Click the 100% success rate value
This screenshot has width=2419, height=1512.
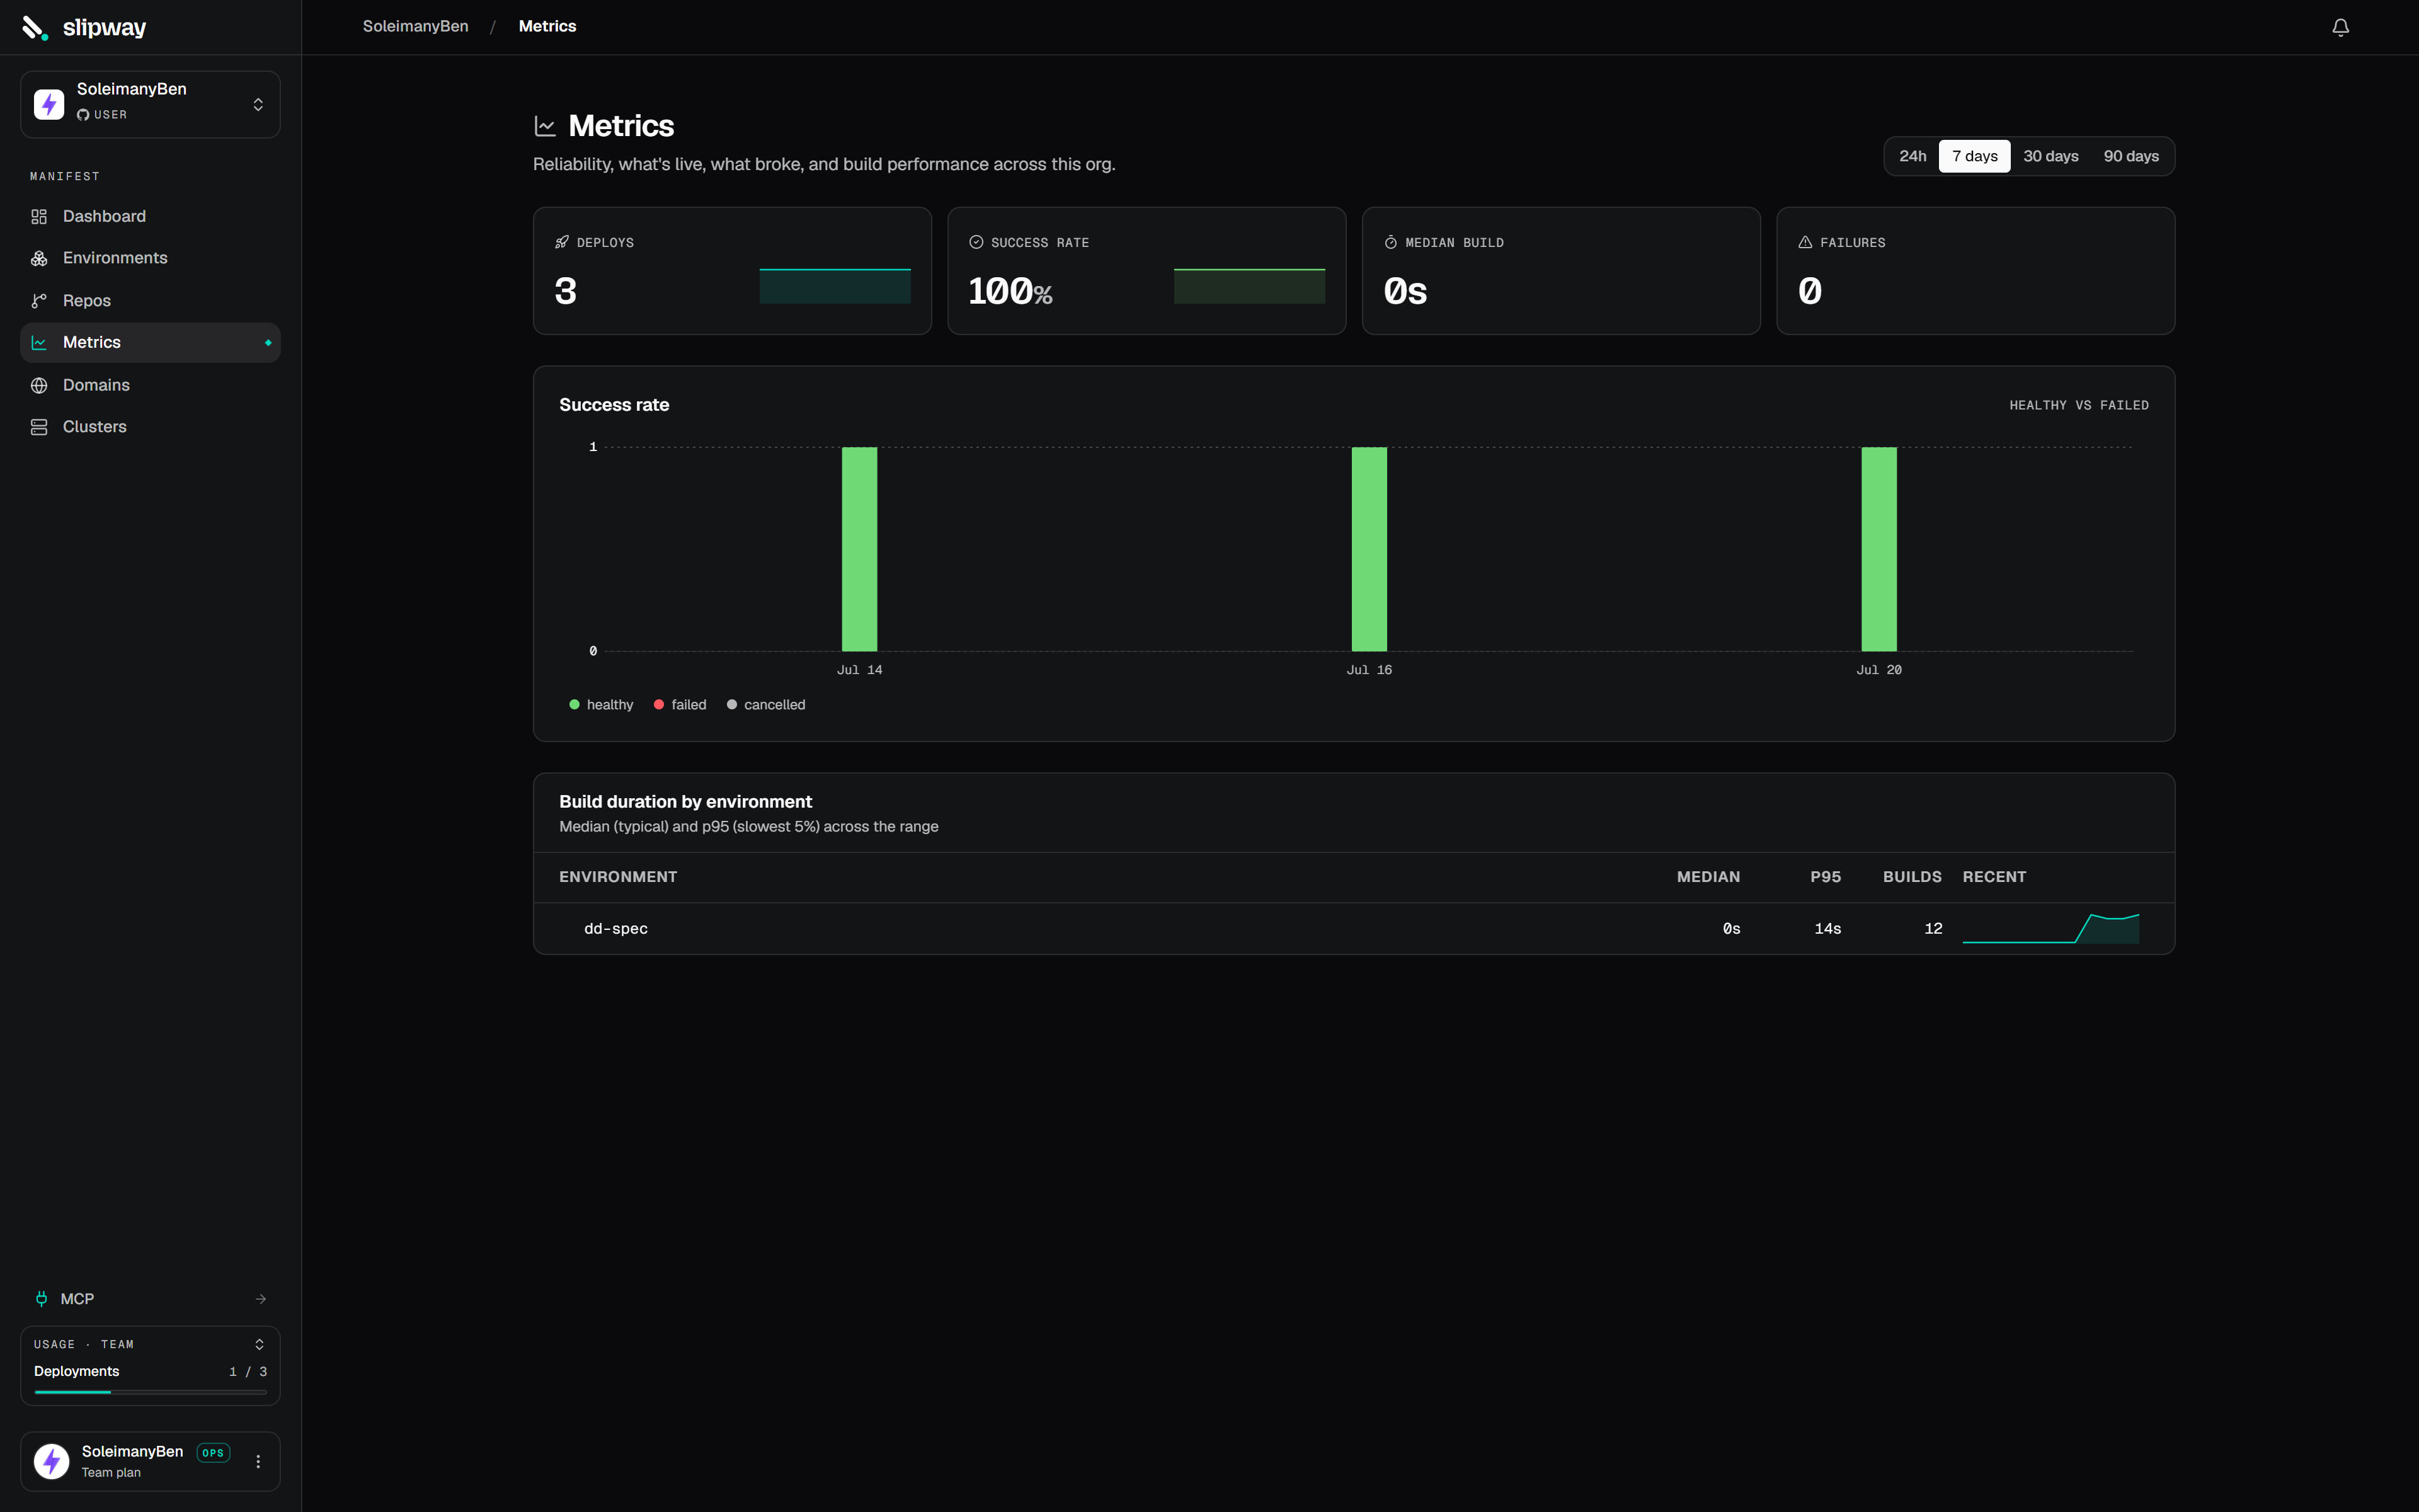pos(1010,292)
